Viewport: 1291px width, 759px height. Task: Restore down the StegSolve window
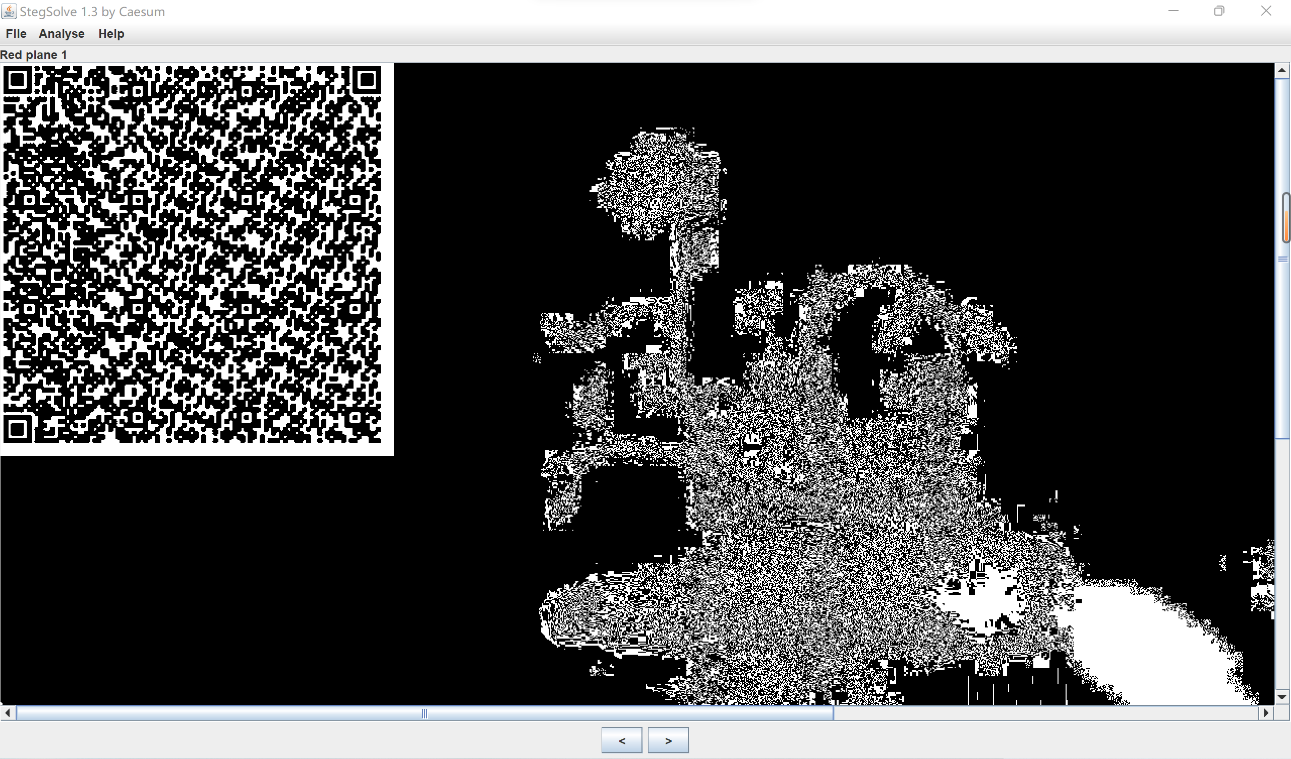tap(1219, 11)
